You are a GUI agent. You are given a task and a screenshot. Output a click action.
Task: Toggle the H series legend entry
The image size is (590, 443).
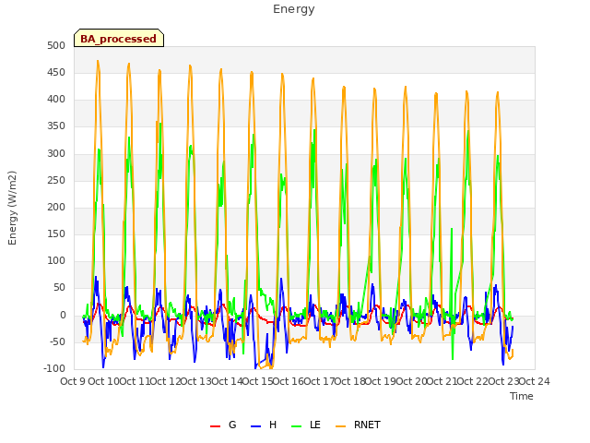[264, 425]
